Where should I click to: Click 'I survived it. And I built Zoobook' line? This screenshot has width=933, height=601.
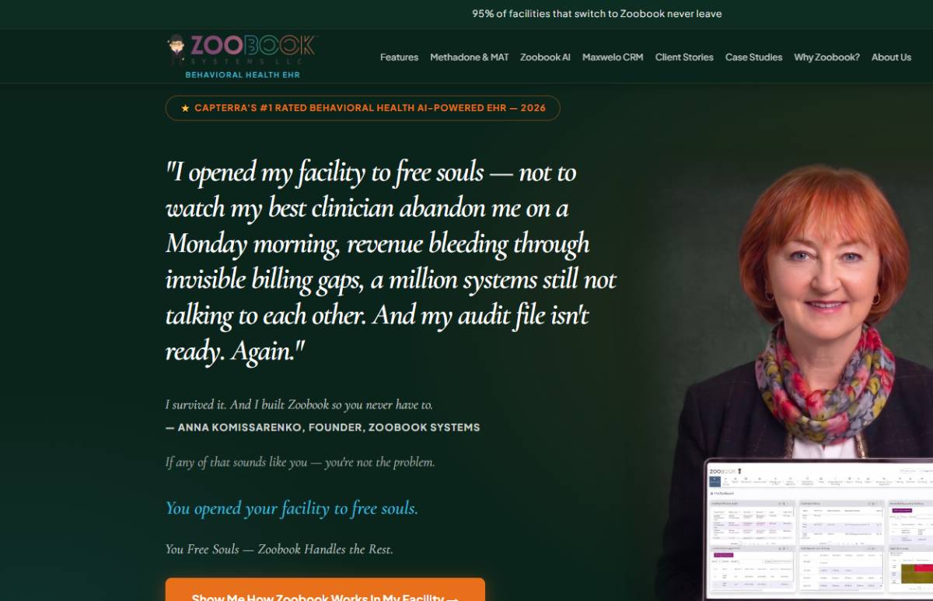pos(299,404)
